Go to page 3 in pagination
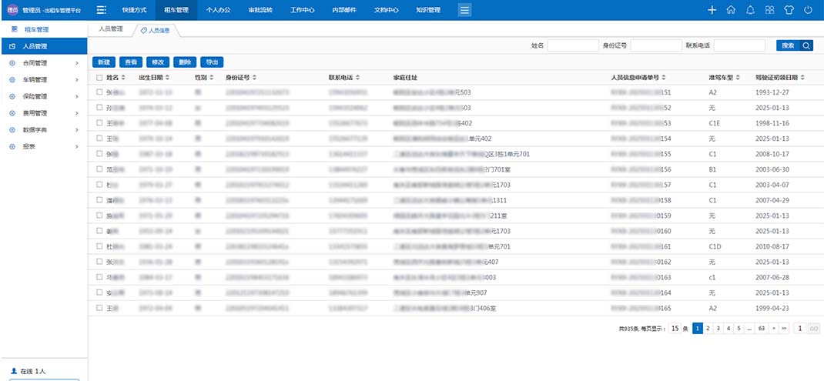Image resolution: width=824 pixels, height=381 pixels. [718, 328]
